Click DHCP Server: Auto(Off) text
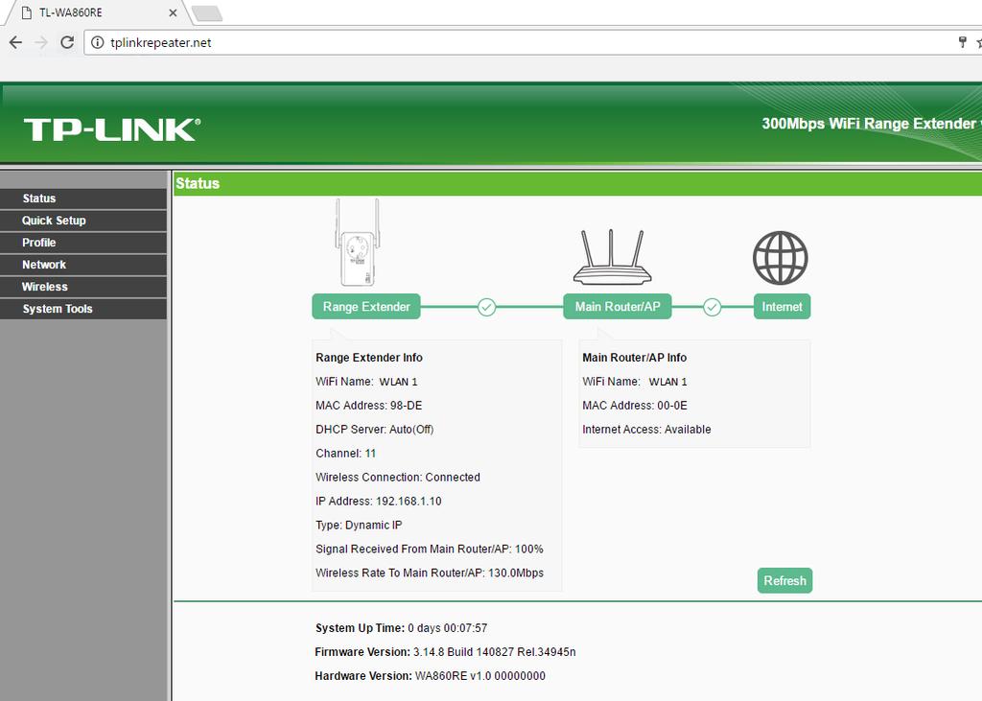The image size is (982, 701). click(375, 429)
